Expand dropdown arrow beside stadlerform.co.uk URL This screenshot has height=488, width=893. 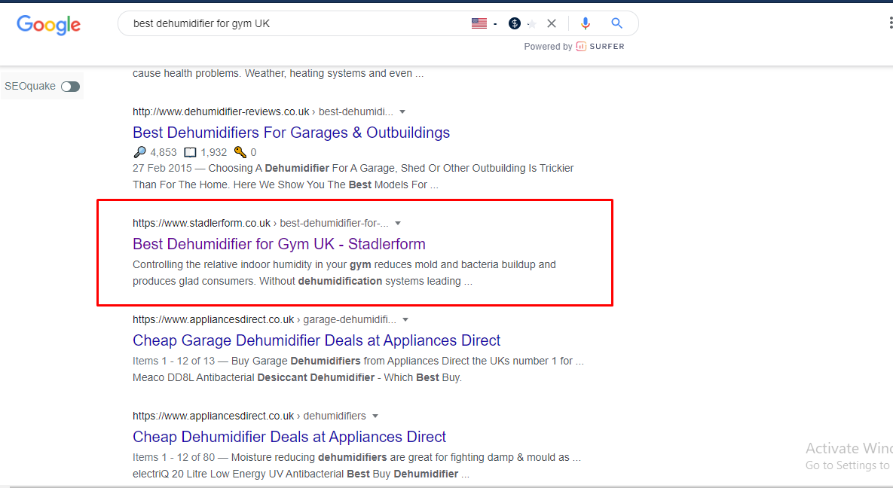(398, 223)
